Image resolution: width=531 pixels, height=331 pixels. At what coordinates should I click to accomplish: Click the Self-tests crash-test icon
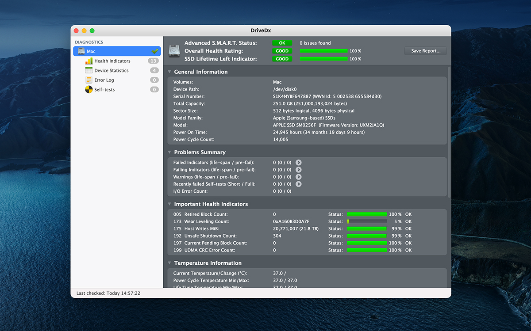pos(88,90)
